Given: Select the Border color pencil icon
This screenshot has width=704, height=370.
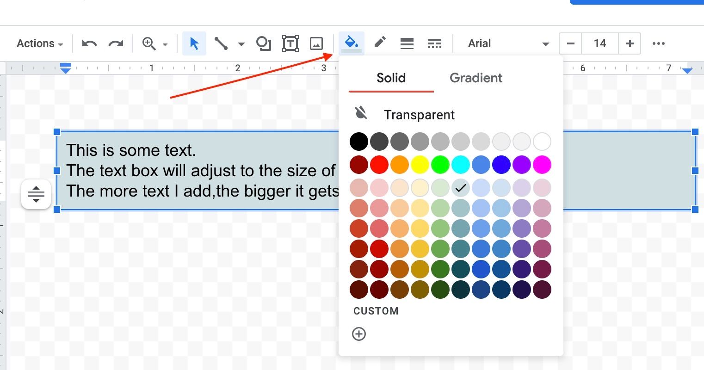Looking at the screenshot, I should click(379, 43).
